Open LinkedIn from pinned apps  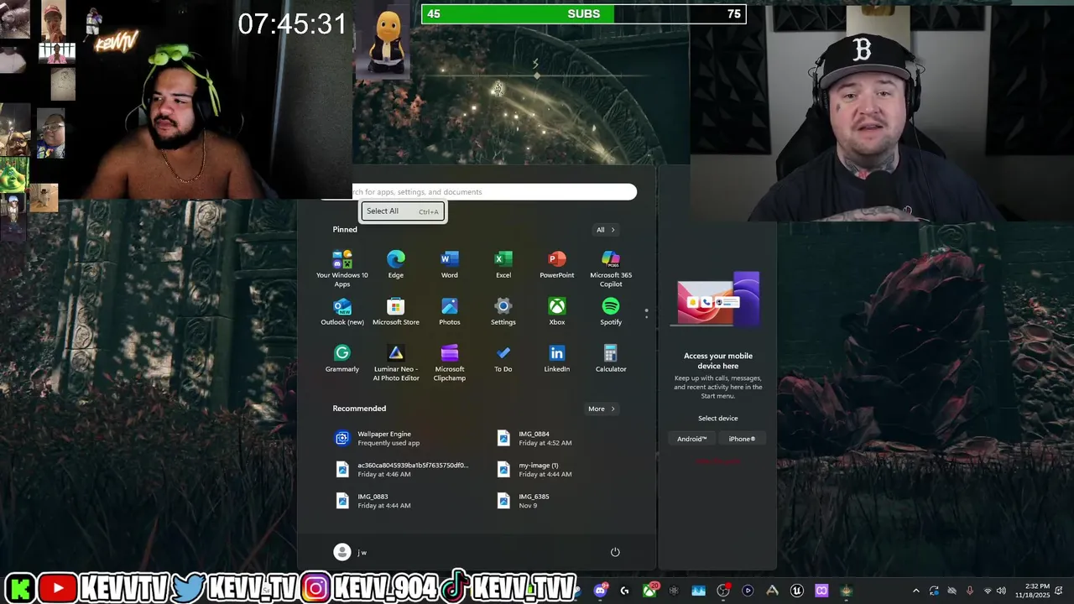pyautogui.click(x=557, y=358)
